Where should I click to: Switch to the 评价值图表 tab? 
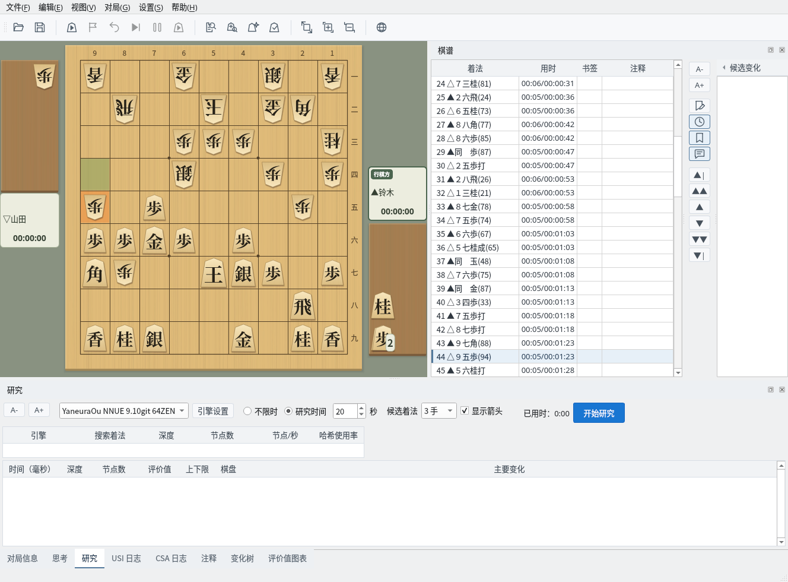point(287,558)
